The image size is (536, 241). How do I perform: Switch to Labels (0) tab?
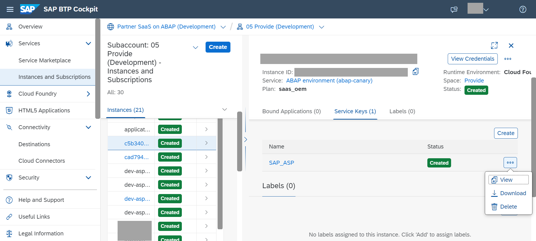(402, 111)
